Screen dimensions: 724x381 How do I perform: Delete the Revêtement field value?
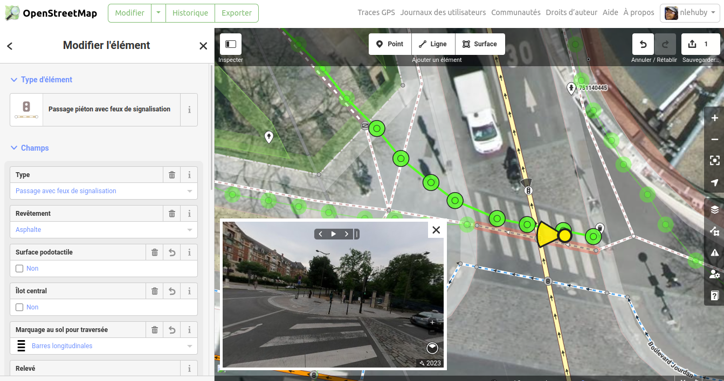171,213
